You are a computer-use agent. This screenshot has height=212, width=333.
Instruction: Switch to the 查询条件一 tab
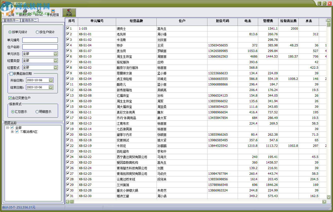coord(11,20)
